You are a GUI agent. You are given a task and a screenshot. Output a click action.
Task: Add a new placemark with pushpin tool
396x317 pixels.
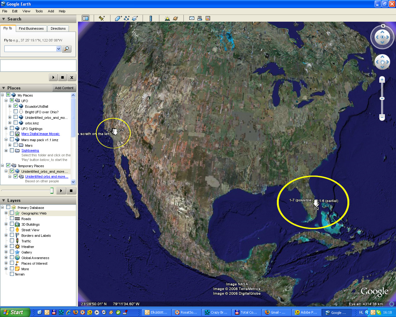(x=102, y=18)
